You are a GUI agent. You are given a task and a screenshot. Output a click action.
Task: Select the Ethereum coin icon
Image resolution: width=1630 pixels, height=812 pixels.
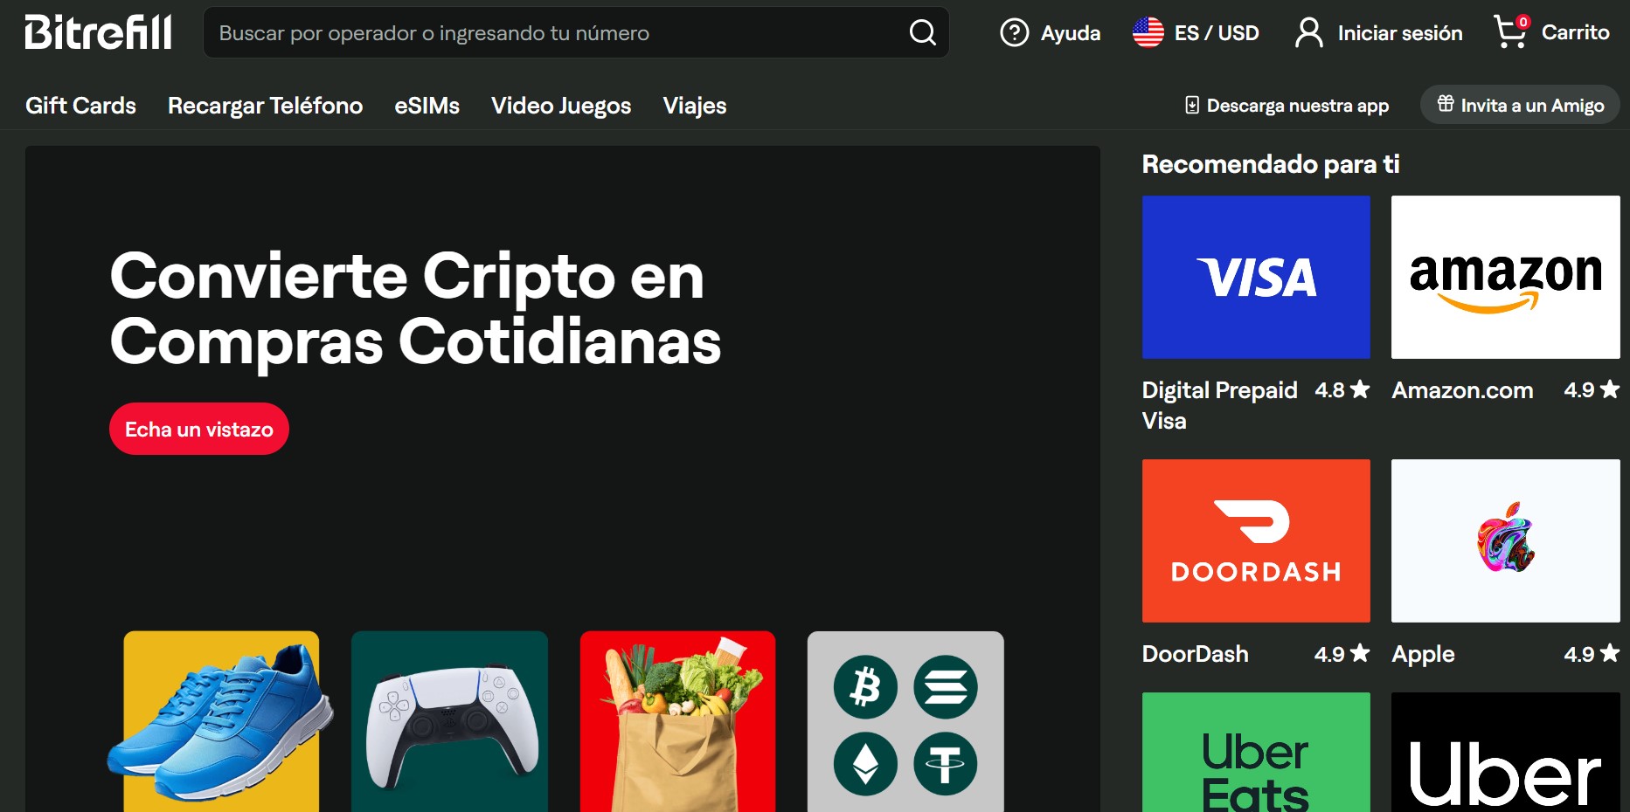[865, 764]
